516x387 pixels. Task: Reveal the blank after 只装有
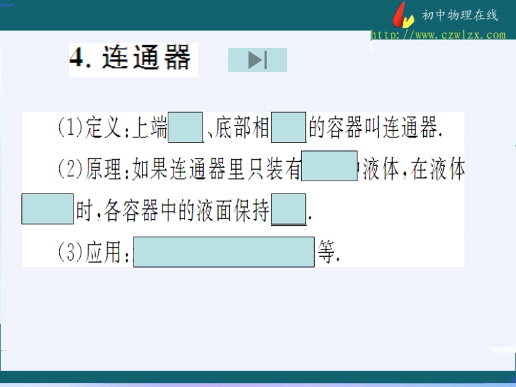(329, 166)
